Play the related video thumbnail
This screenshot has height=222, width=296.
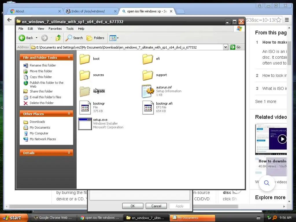pyautogui.click(x=282, y=139)
